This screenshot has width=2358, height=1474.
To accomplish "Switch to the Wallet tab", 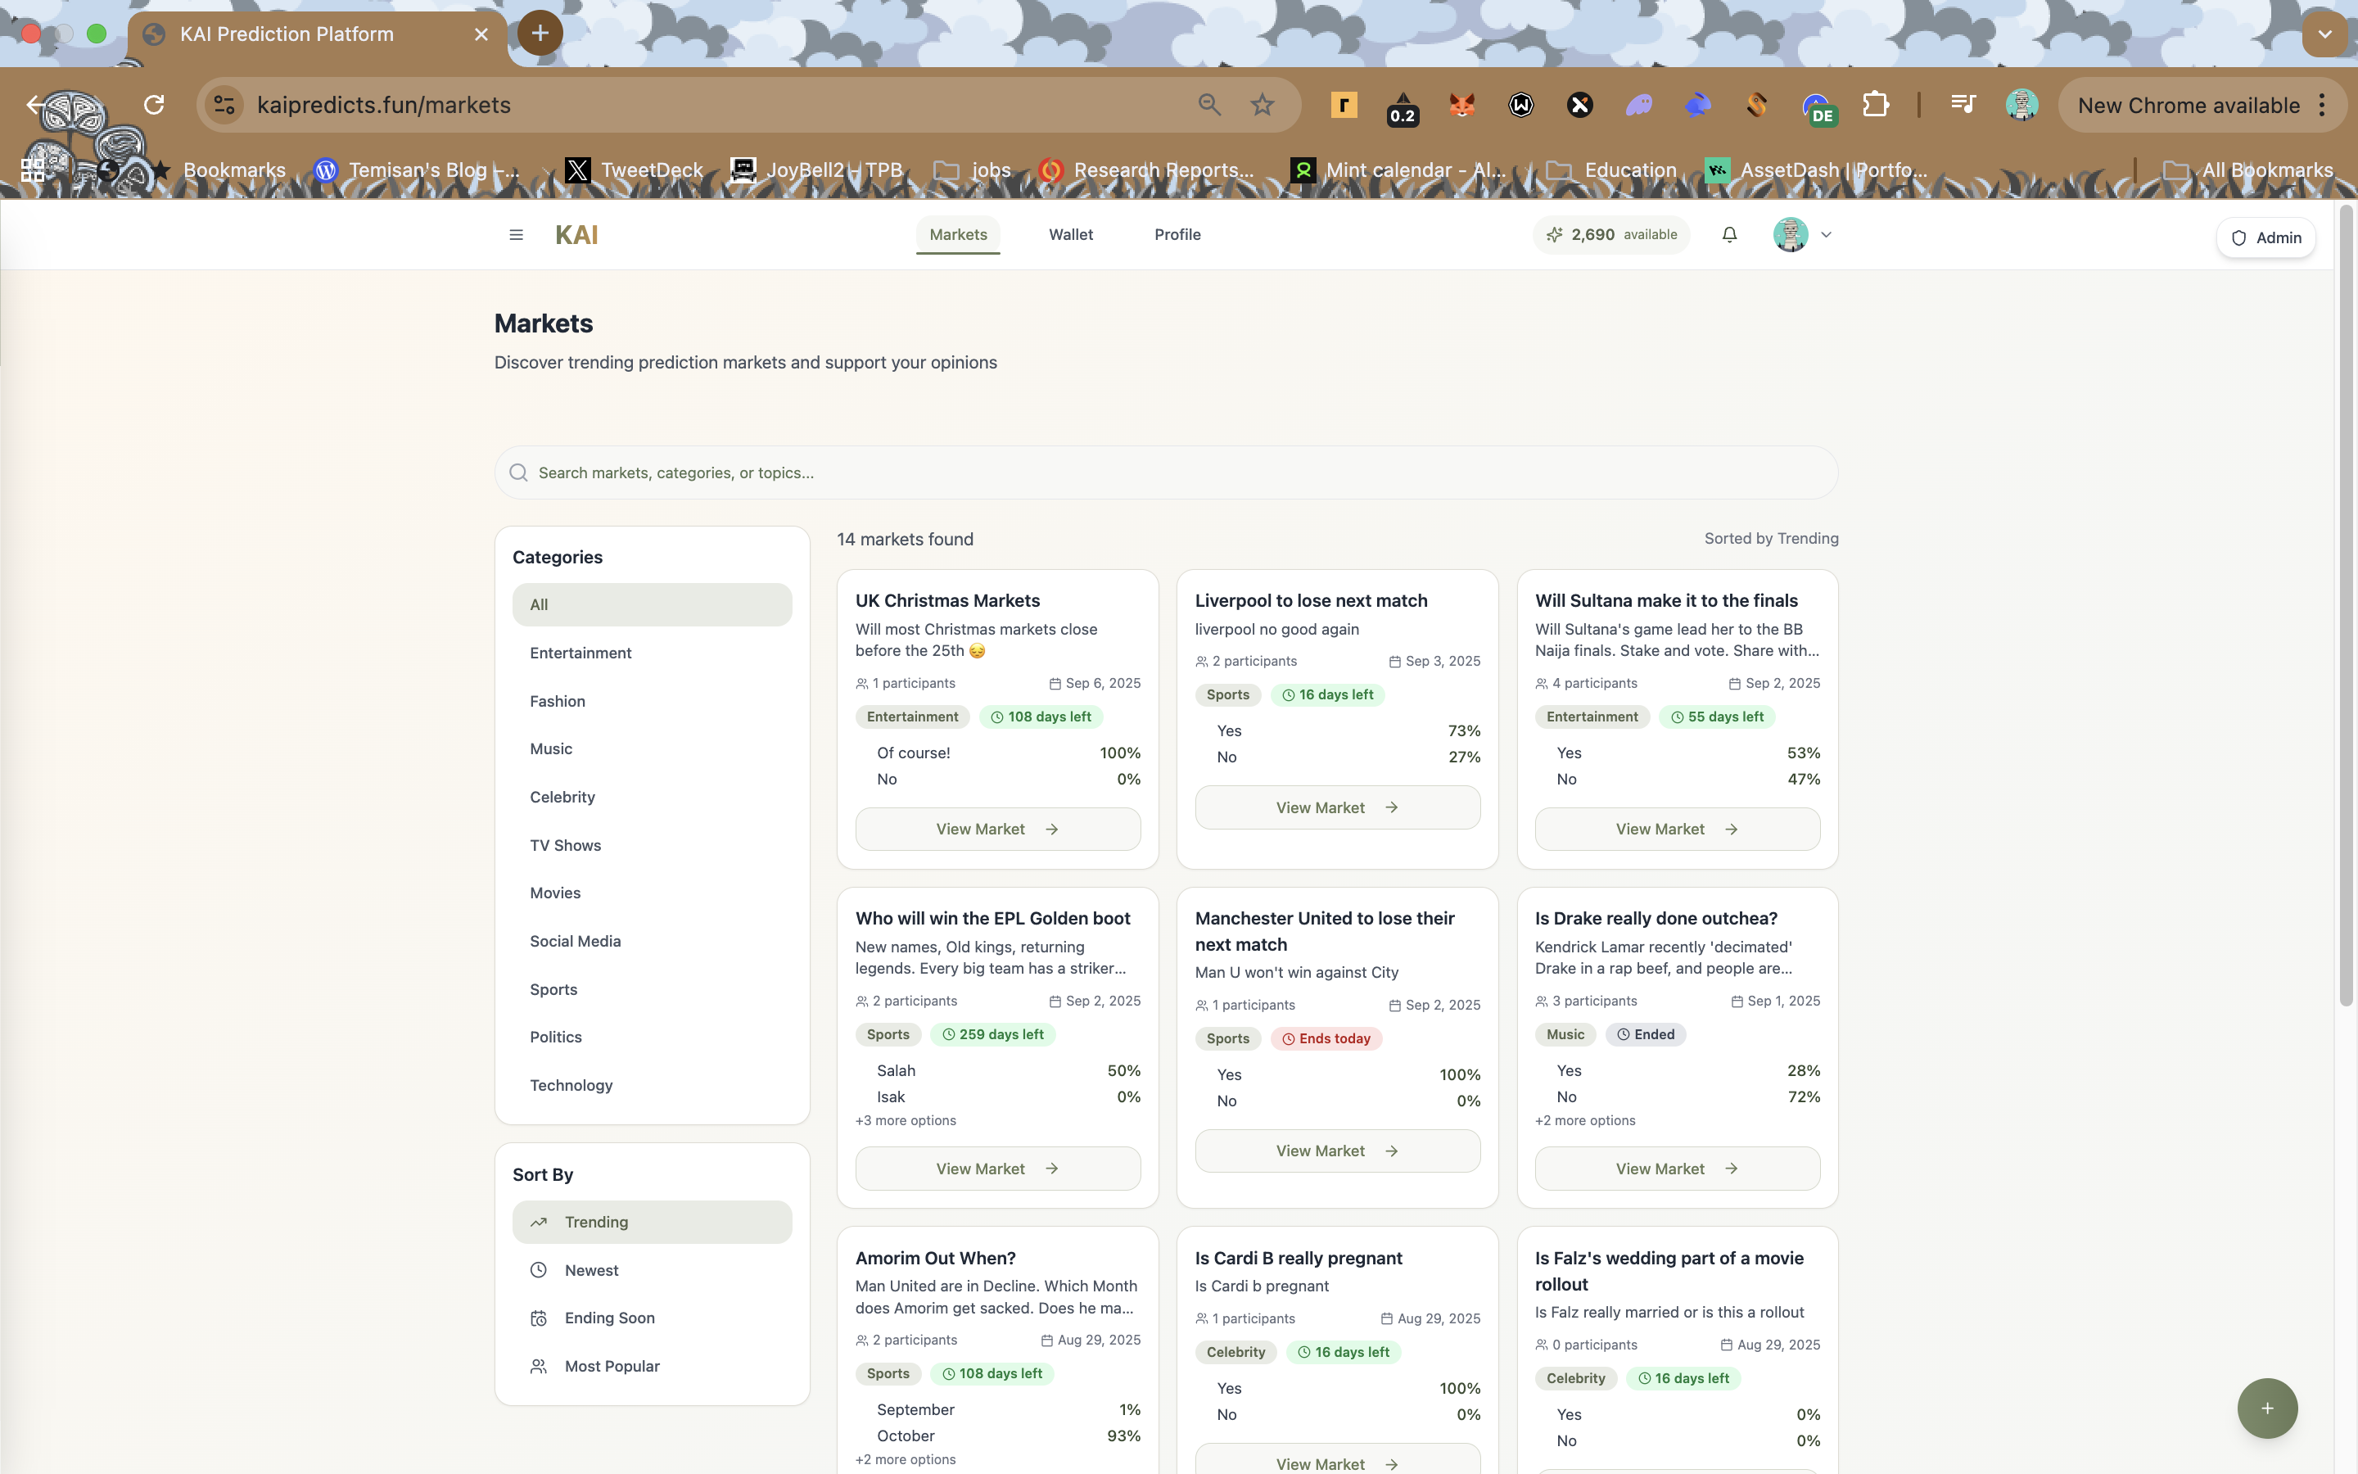I will click(1070, 235).
